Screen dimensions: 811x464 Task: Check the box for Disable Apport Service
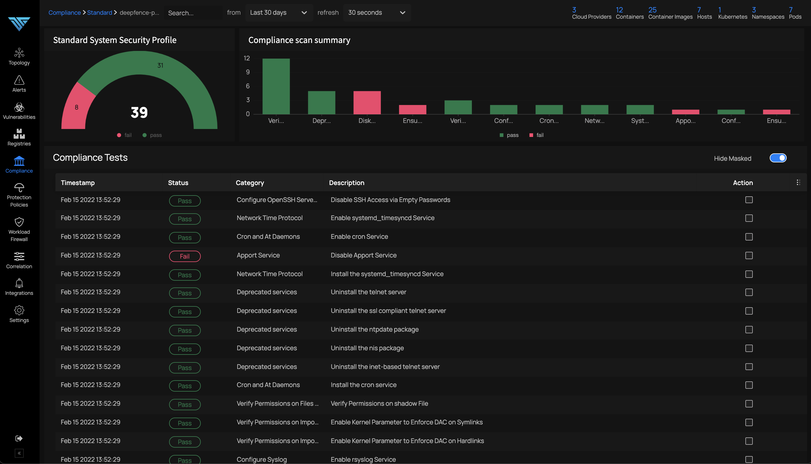coord(749,255)
